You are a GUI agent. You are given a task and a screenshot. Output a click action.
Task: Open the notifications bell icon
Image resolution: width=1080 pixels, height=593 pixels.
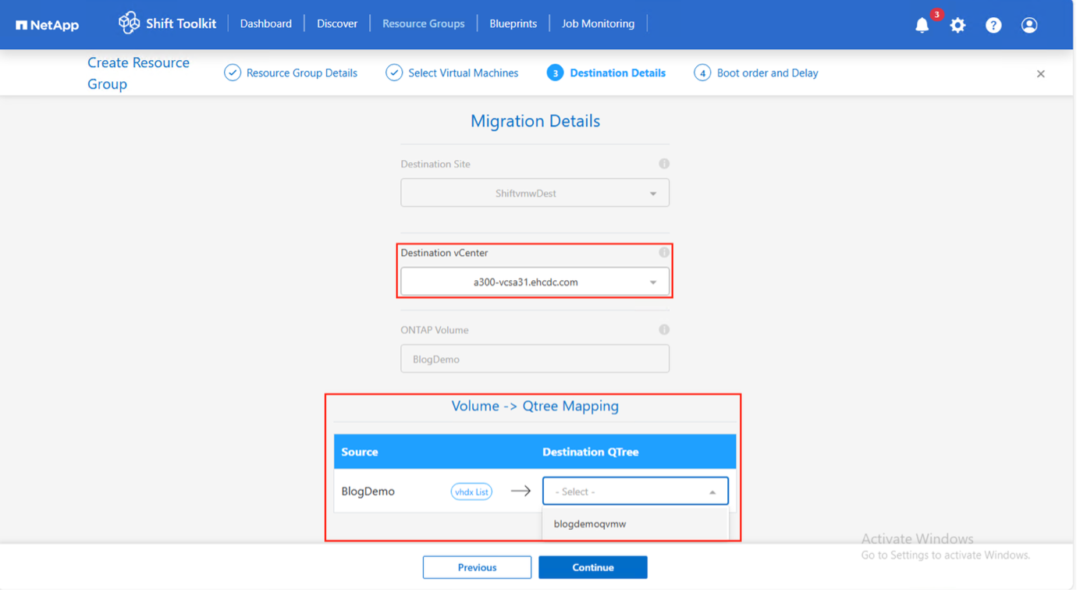click(922, 25)
